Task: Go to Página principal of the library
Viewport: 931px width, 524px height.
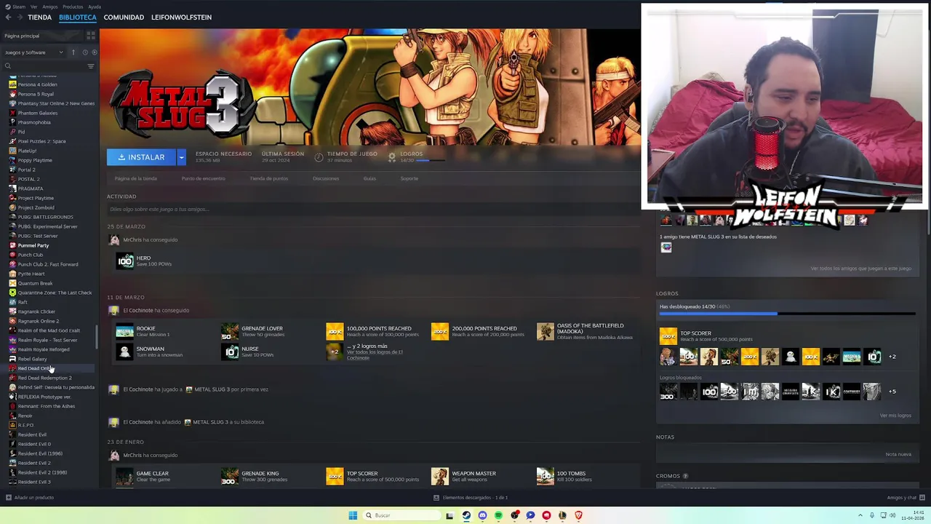Action: pyautogui.click(x=22, y=36)
